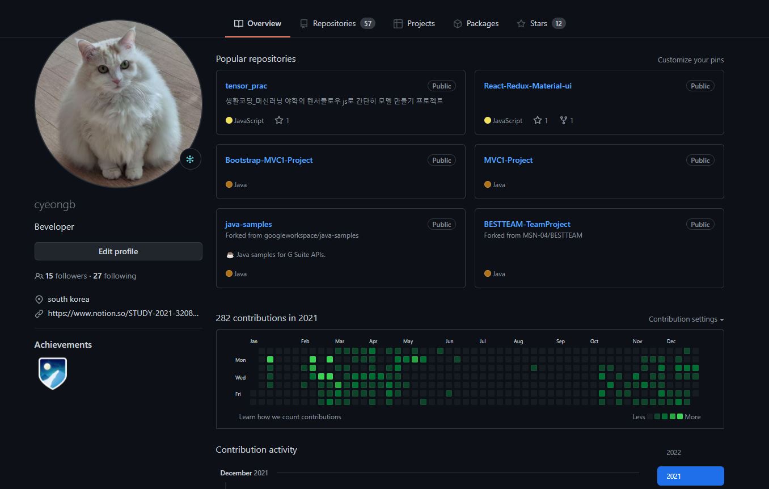Viewport: 769px width, 489px height.
Task: Open the React-Redux-Material-ui repository
Action: [527, 86]
